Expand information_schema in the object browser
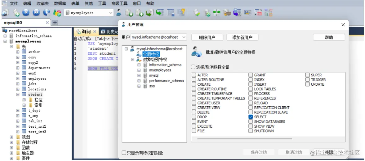 pos(5,36)
